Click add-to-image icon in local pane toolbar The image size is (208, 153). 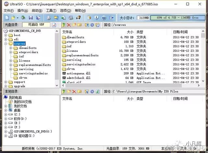pos(87,91)
